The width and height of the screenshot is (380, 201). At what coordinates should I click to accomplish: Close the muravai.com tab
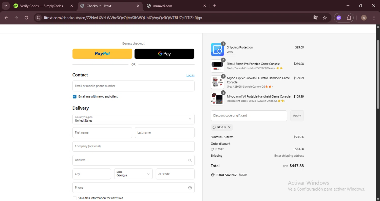point(204,6)
